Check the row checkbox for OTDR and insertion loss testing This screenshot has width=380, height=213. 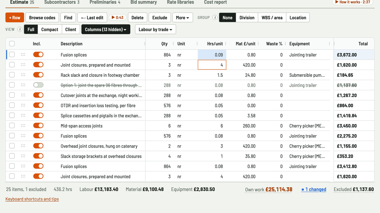click(x=12, y=105)
